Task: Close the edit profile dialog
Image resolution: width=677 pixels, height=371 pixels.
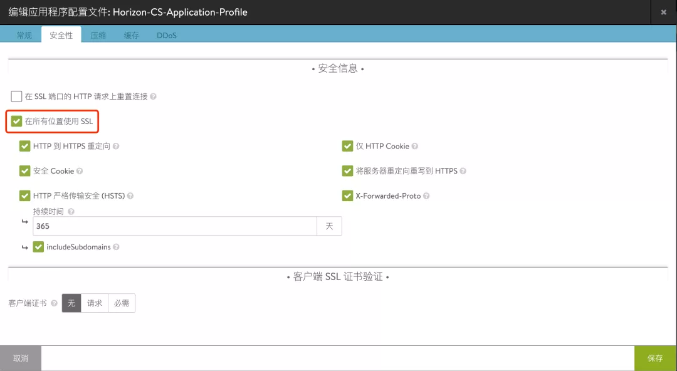Action: (x=664, y=12)
